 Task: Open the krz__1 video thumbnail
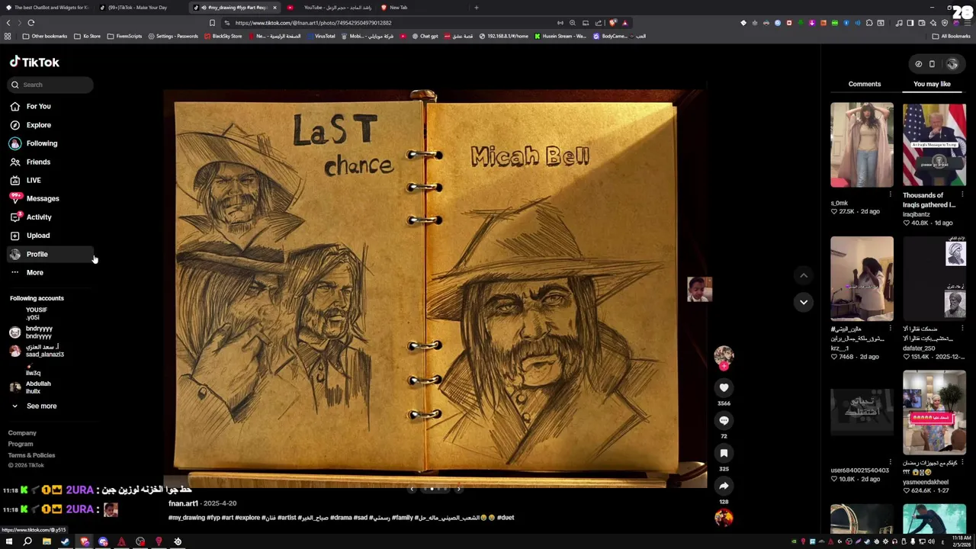[862, 279]
